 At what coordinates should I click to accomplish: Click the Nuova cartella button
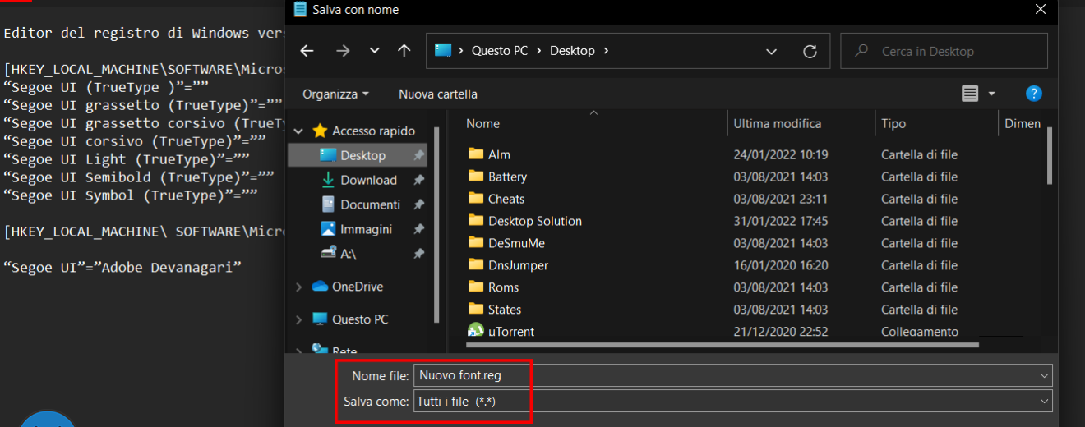point(437,94)
